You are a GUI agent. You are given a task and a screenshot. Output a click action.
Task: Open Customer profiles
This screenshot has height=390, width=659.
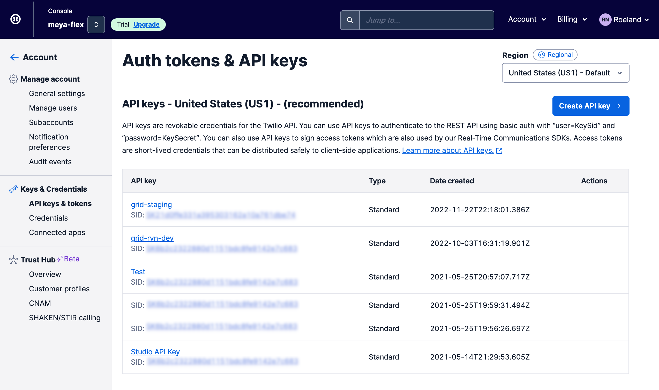tap(59, 288)
